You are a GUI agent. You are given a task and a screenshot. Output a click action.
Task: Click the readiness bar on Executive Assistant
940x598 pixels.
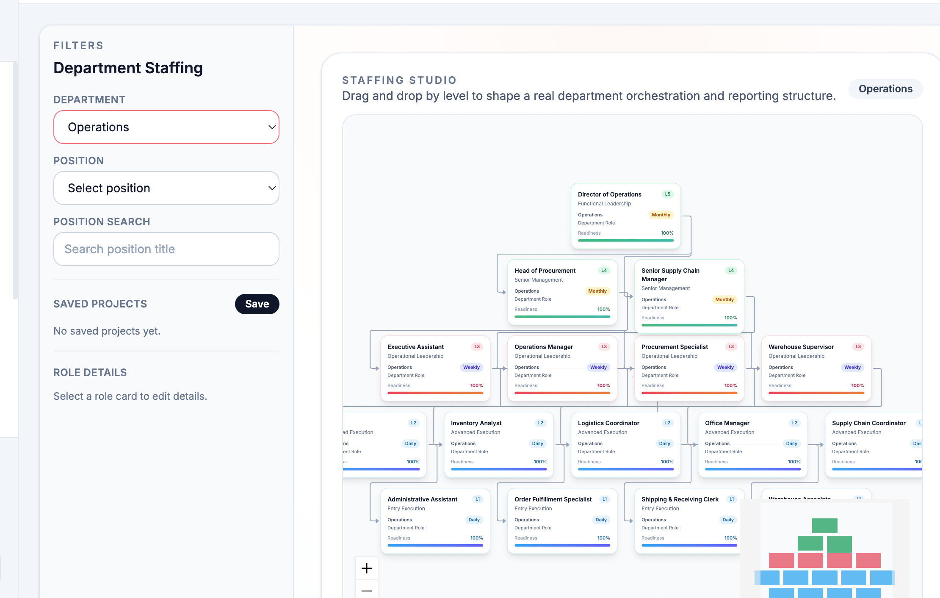tap(435, 393)
